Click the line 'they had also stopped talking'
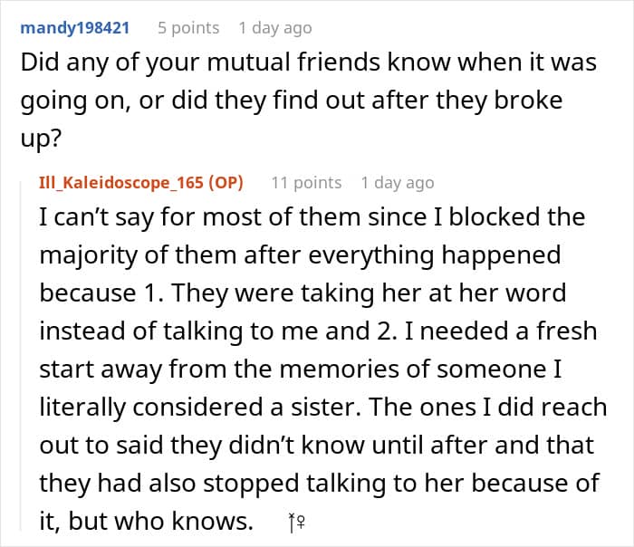 pos(320,484)
